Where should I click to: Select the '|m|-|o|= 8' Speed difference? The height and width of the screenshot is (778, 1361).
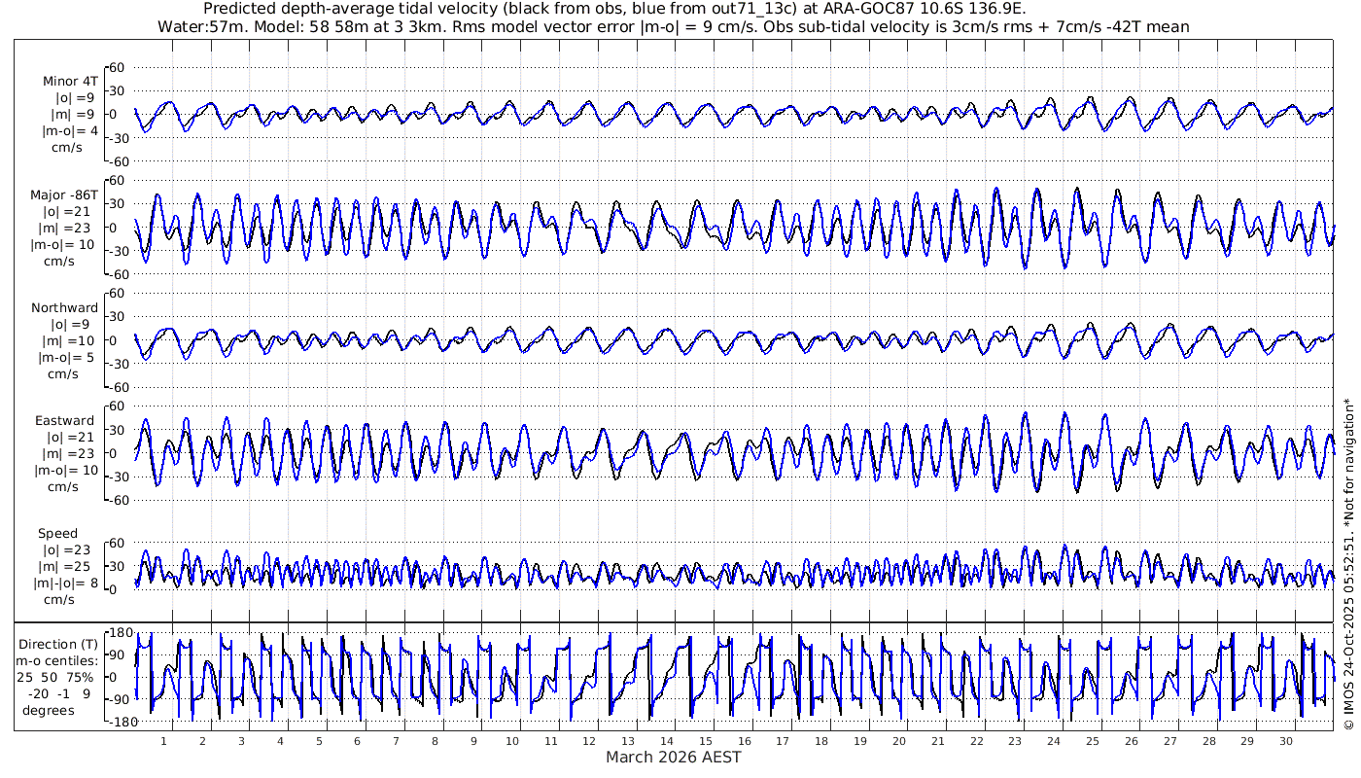tap(63, 583)
